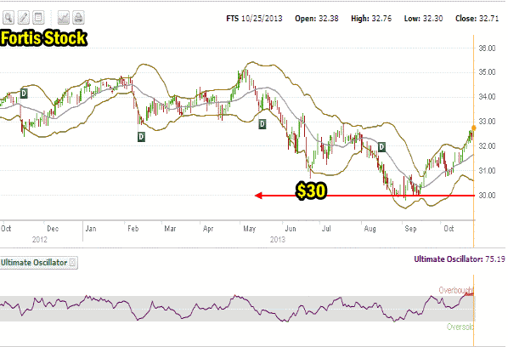Click the 2012 year label
The image size is (508, 347).
tap(40, 240)
